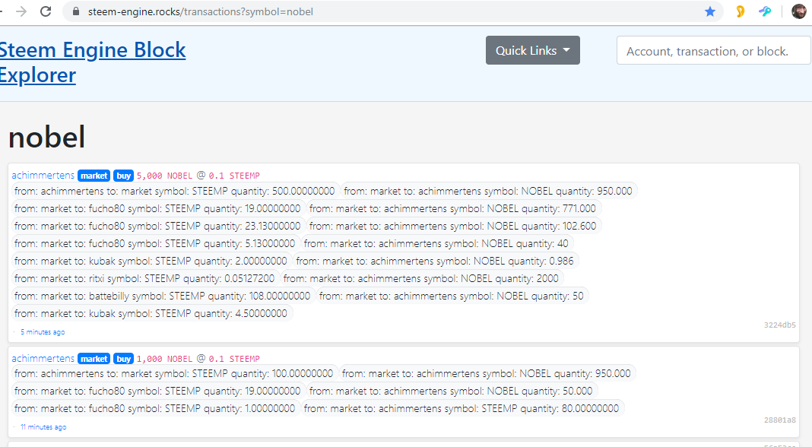Expand the Quick Links dropdown

tap(532, 51)
